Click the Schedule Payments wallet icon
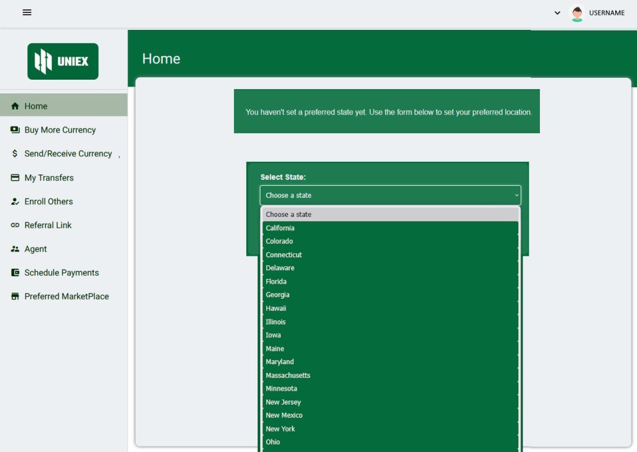 (x=15, y=273)
